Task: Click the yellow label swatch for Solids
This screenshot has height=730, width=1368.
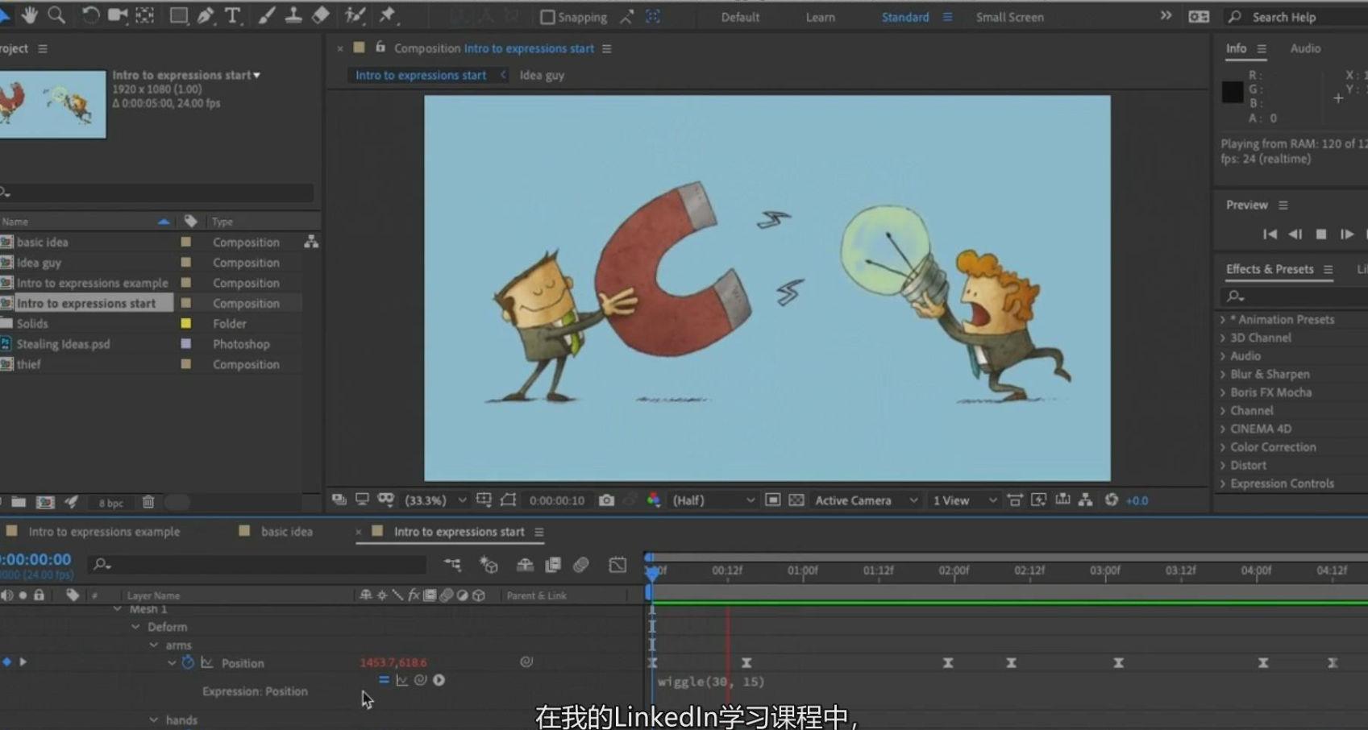Action: point(186,324)
